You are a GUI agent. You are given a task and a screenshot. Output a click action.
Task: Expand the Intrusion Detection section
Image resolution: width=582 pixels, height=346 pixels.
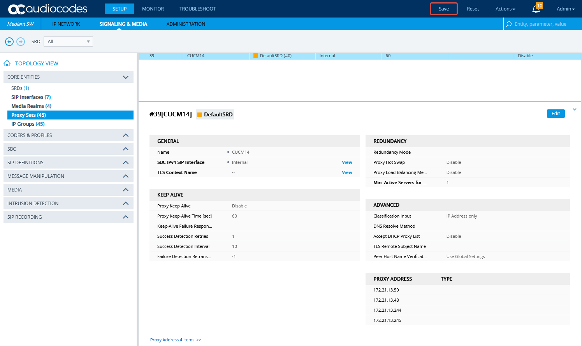click(69, 204)
